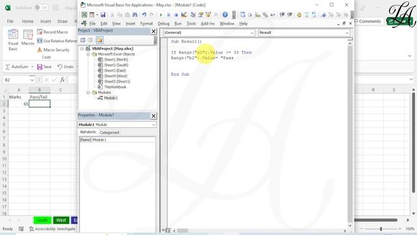Click View Object in Project Explorer toolbar

click(x=91, y=40)
